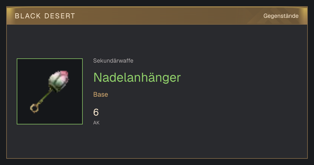Click the BLACK DESERT title text

[x=45, y=16]
